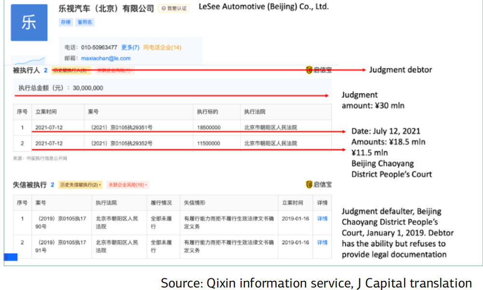Click the 执行标的 column header
483x290 pixels.
click(207, 112)
